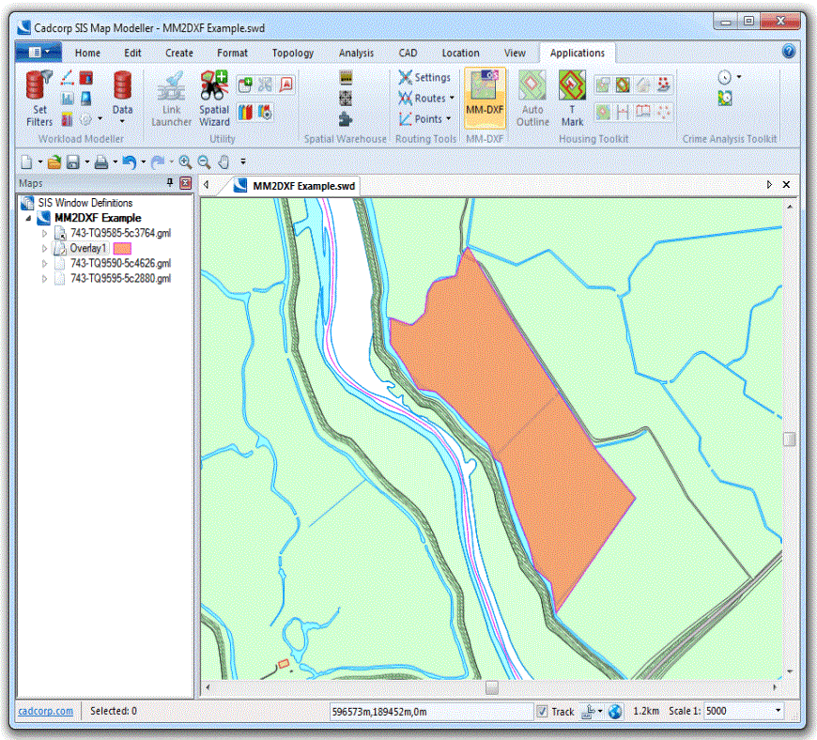Open the Quick Access Toolbar customize arrow
This screenshot has height=740, width=817.
click(243, 162)
